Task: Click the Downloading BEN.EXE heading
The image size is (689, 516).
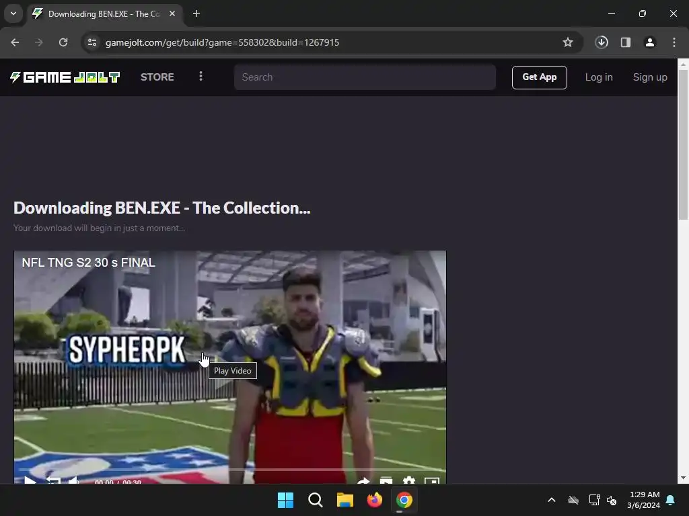Action: pyautogui.click(x=162, y=208)
